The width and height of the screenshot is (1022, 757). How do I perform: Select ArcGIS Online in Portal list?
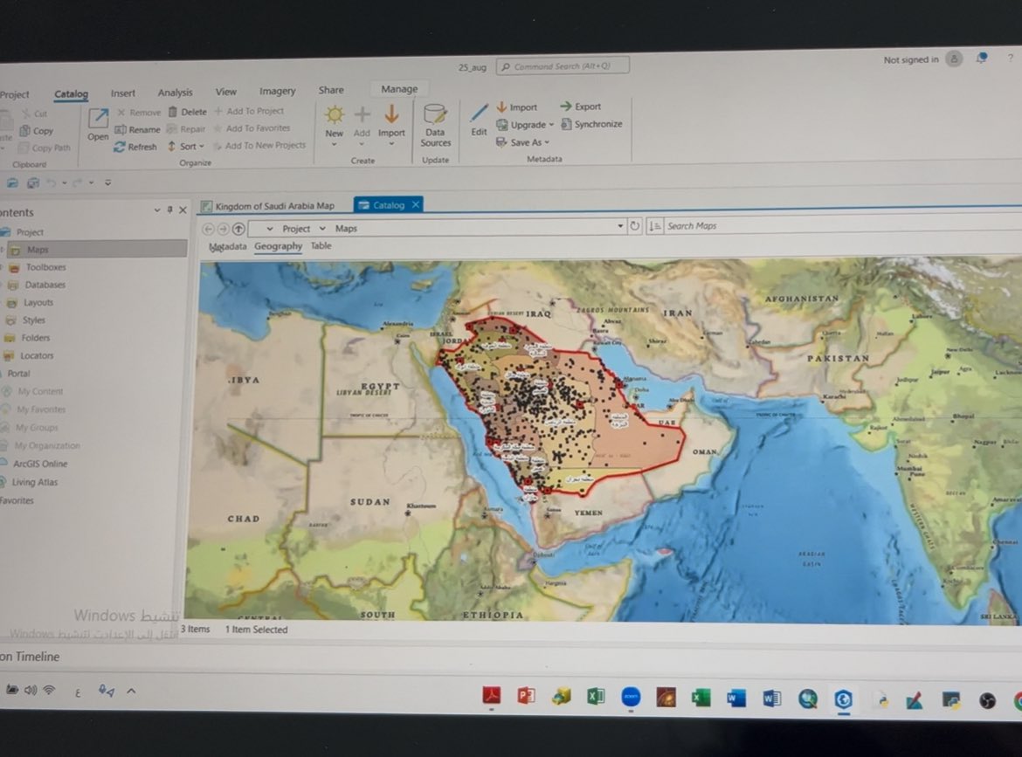(40, 464)
